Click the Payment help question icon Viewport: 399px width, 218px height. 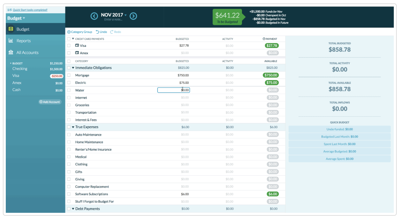point(264,39)
